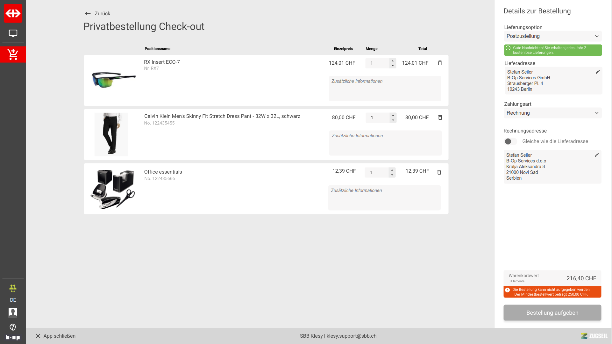Click 'App schließen' in the footer
The width and height of the screenshot is (612, 344).
(56, 336)
